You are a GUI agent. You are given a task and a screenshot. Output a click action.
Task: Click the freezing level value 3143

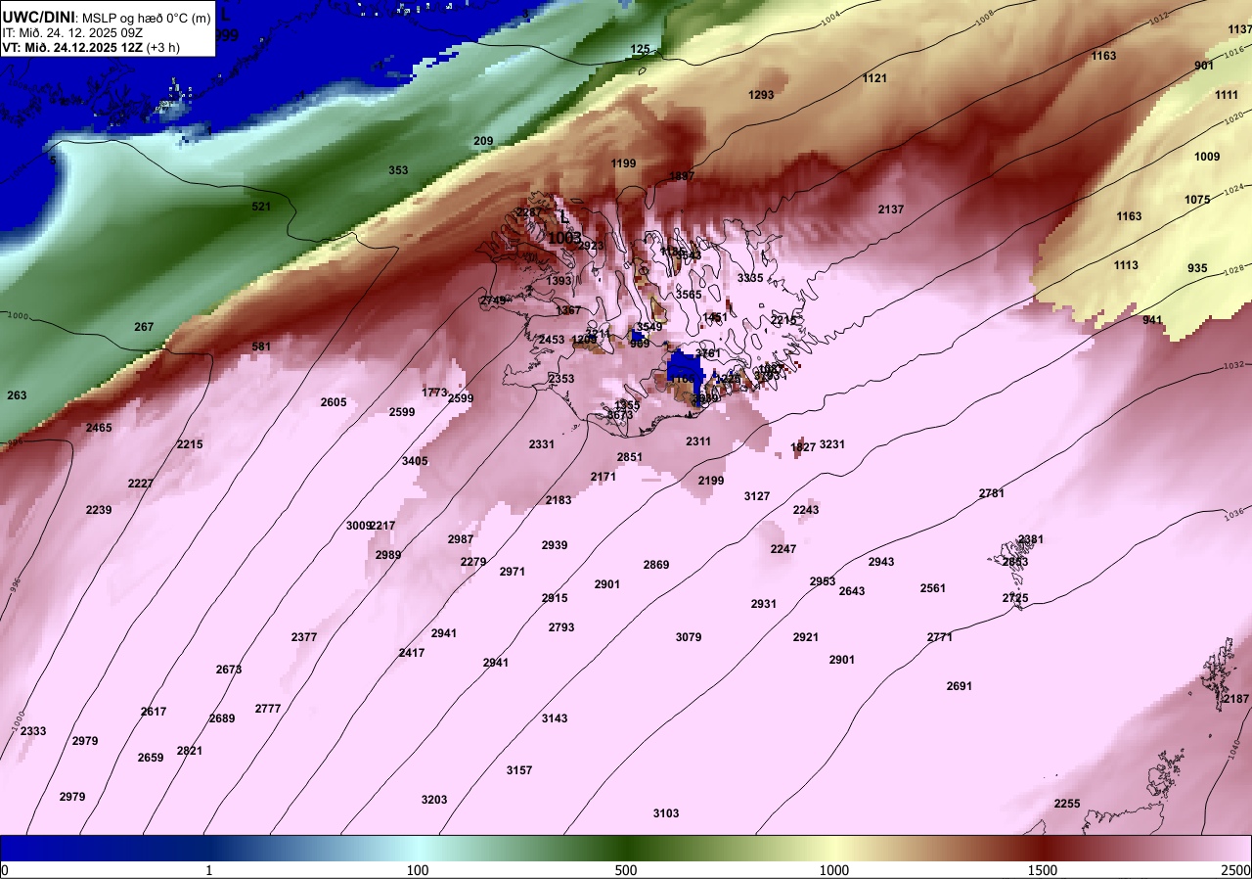pyautogui.click(x=555, y=718)
